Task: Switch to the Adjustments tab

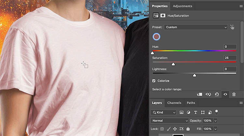Action: tap(183, 6)
